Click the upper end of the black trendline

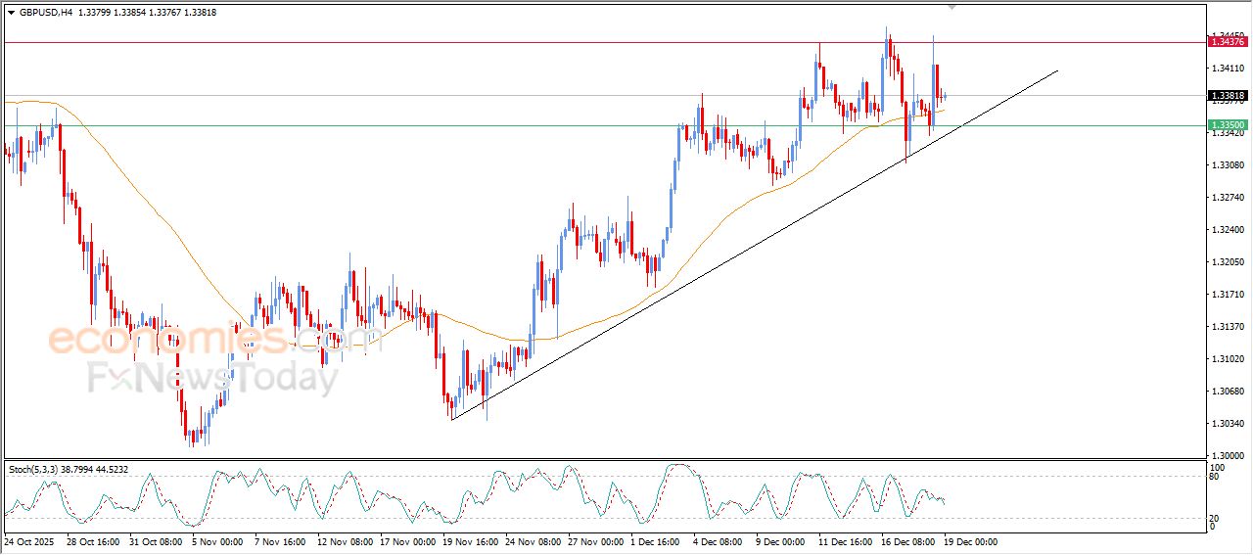click(1057, 70)
